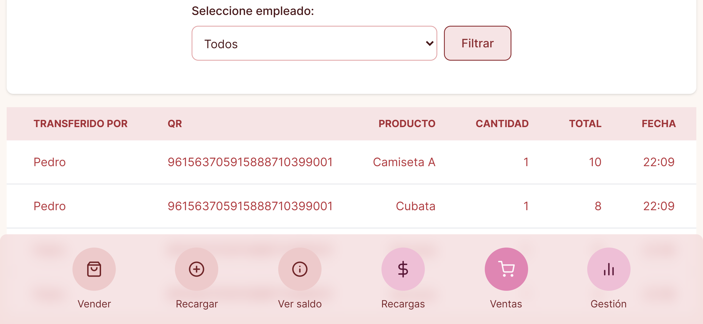This screenshot has height=324, width=703.
Task: Click the Cantidad column header
Action: point(502,124)
